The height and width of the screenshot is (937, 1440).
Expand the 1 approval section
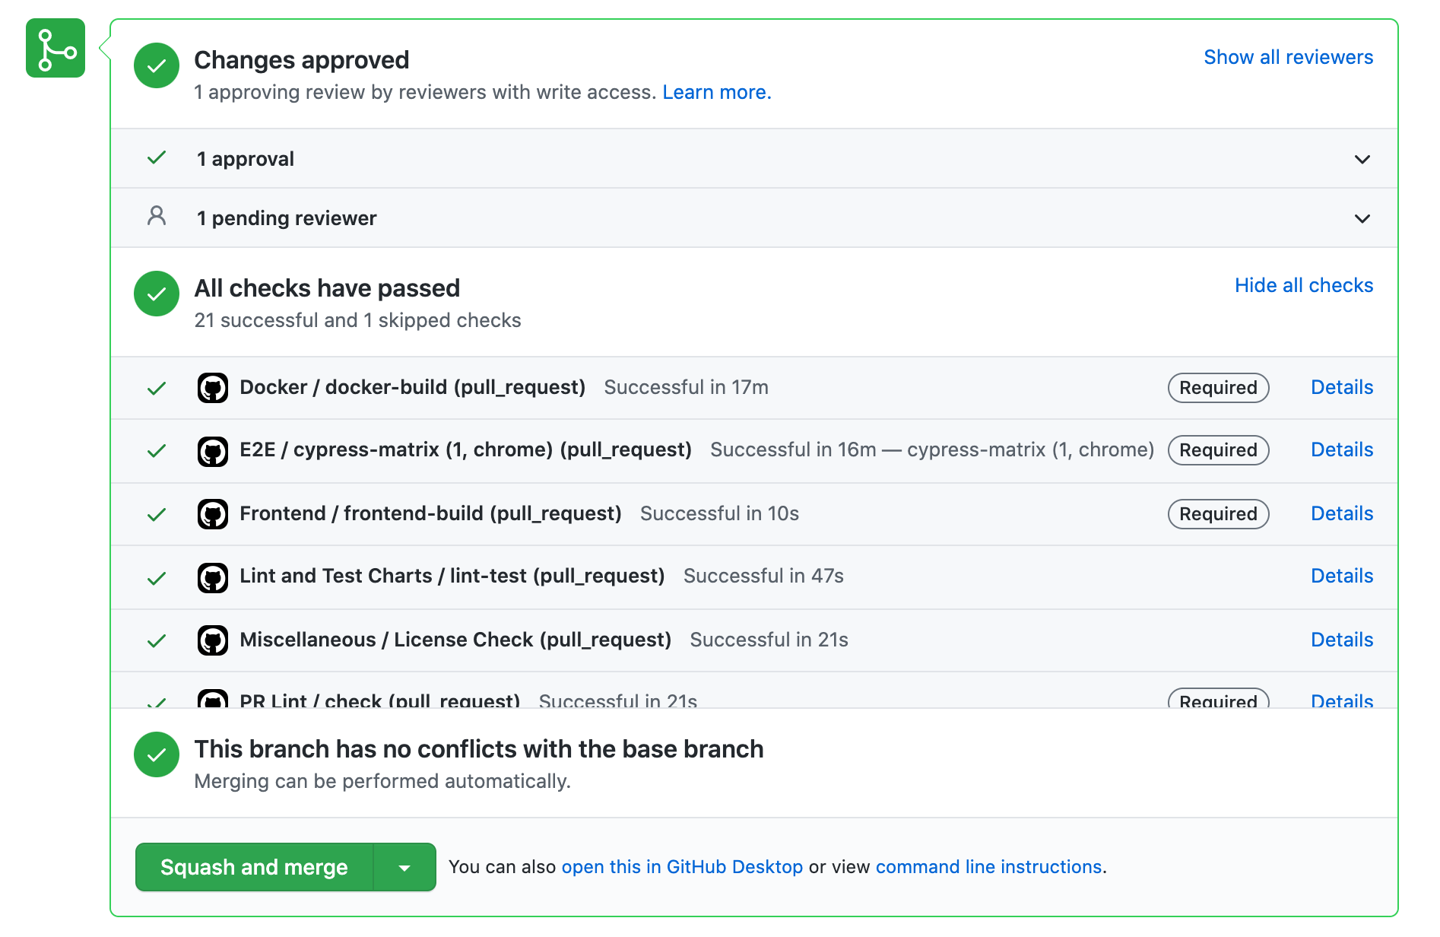click(1362, 159)
